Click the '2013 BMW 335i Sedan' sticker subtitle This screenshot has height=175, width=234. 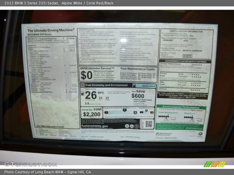39,34
